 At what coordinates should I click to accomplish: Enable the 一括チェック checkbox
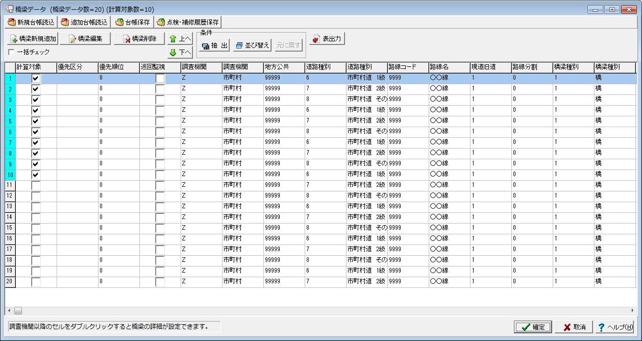[x=12, y=52]
